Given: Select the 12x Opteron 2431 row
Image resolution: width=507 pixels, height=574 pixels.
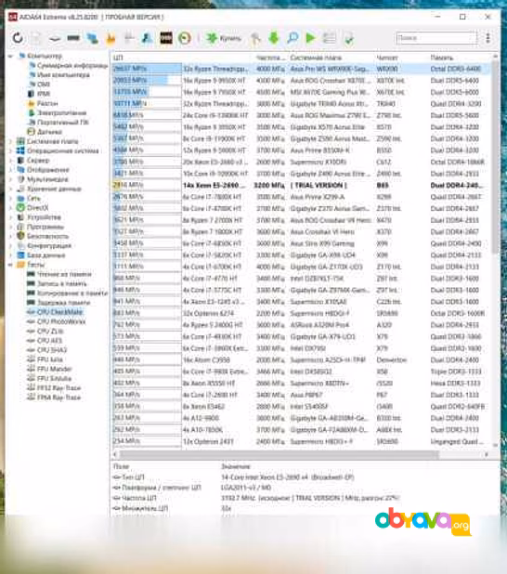Looking at the screenshot, I should click(x=300, y=441).
